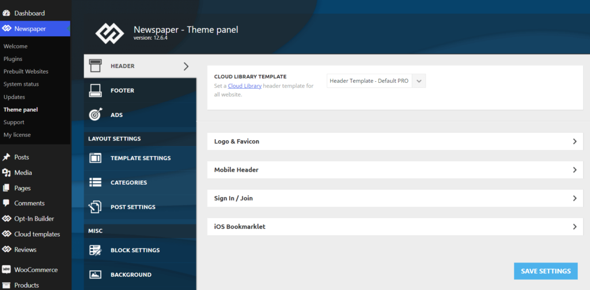Click the iOS Bookmarklet title
The height and width of the screenshot is (290, 590).
click(240, 227)
